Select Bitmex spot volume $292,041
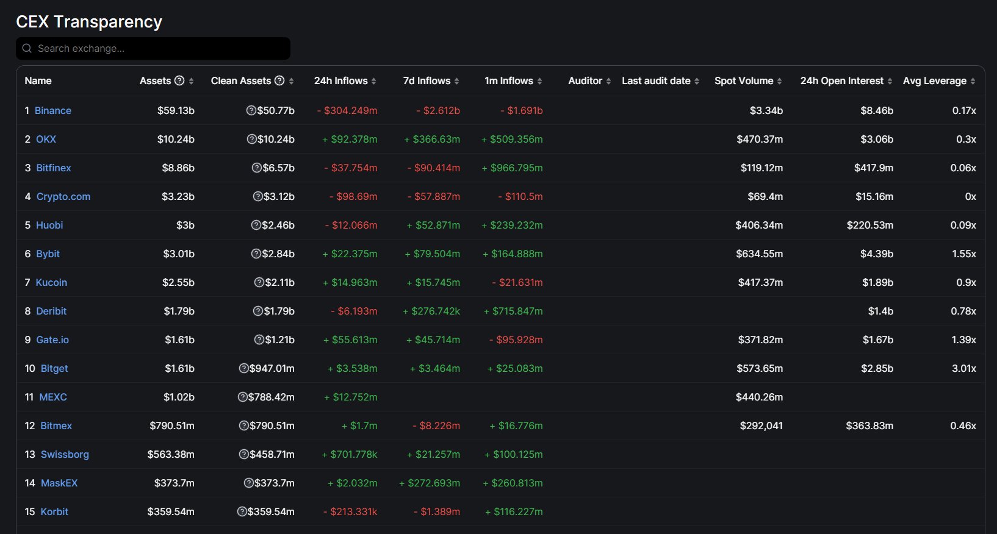Image resolution: width=997 pixels, height=534 pixels. click(x=761, y=425)
